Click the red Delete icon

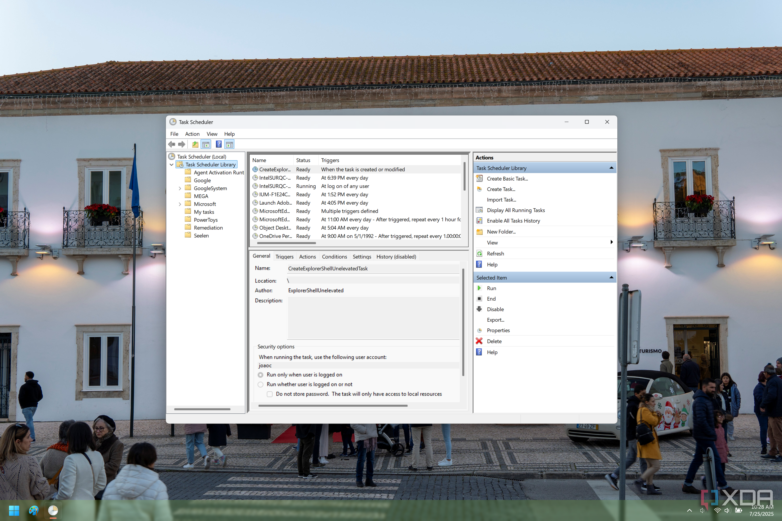click(x=479, y=341)
